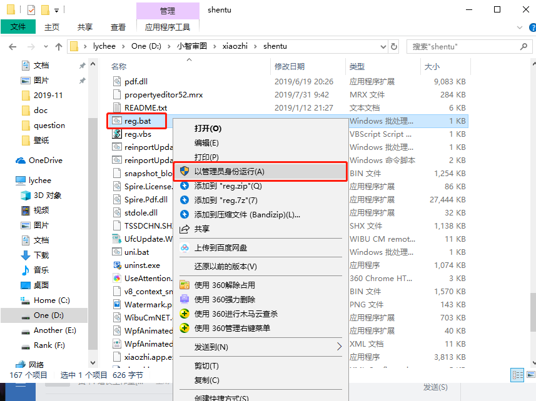Click the Bandizip 'reg.zip' add icon
This screenshot has height=401, width=536.
click(185, 186)
